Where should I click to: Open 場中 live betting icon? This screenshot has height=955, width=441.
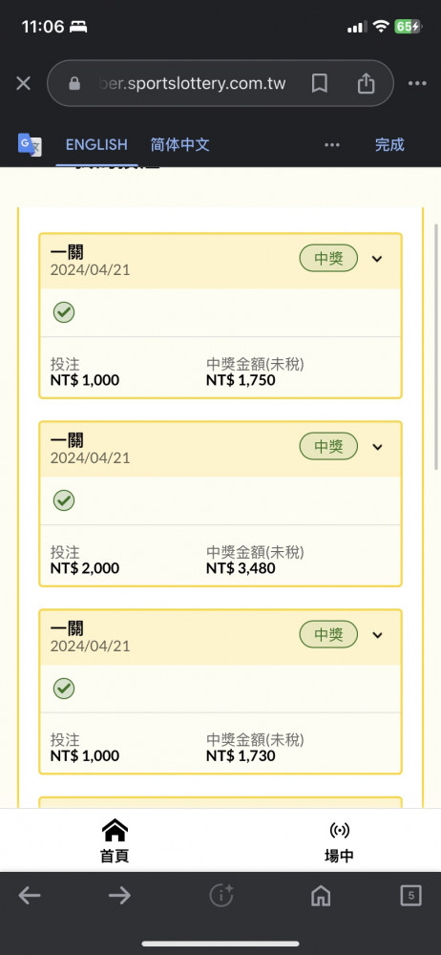(x=339, y=840)
